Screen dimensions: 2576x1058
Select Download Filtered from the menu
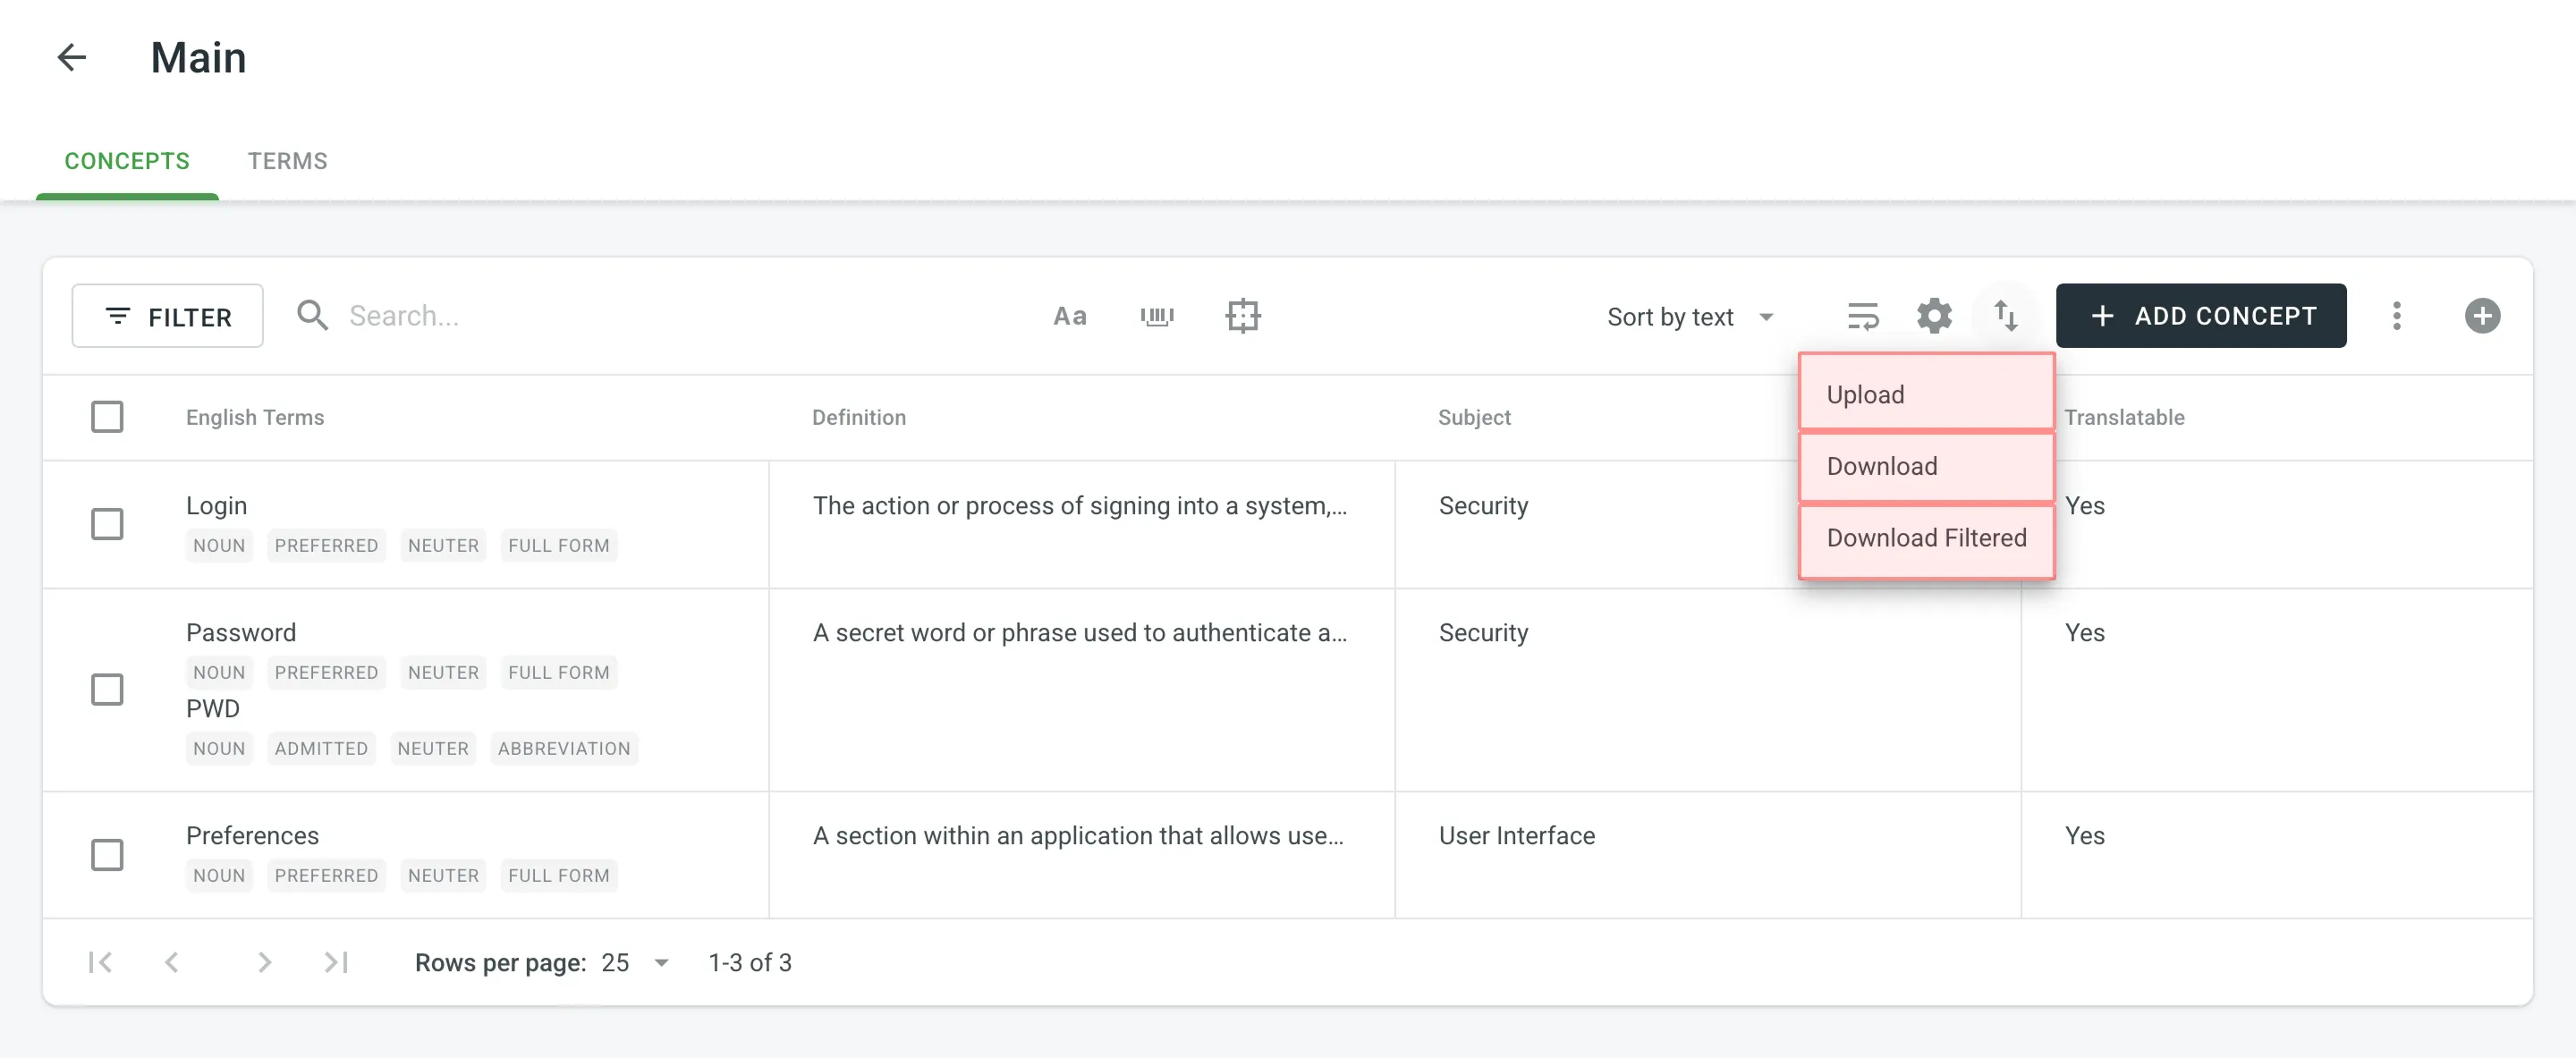(x=1925, y=537)
